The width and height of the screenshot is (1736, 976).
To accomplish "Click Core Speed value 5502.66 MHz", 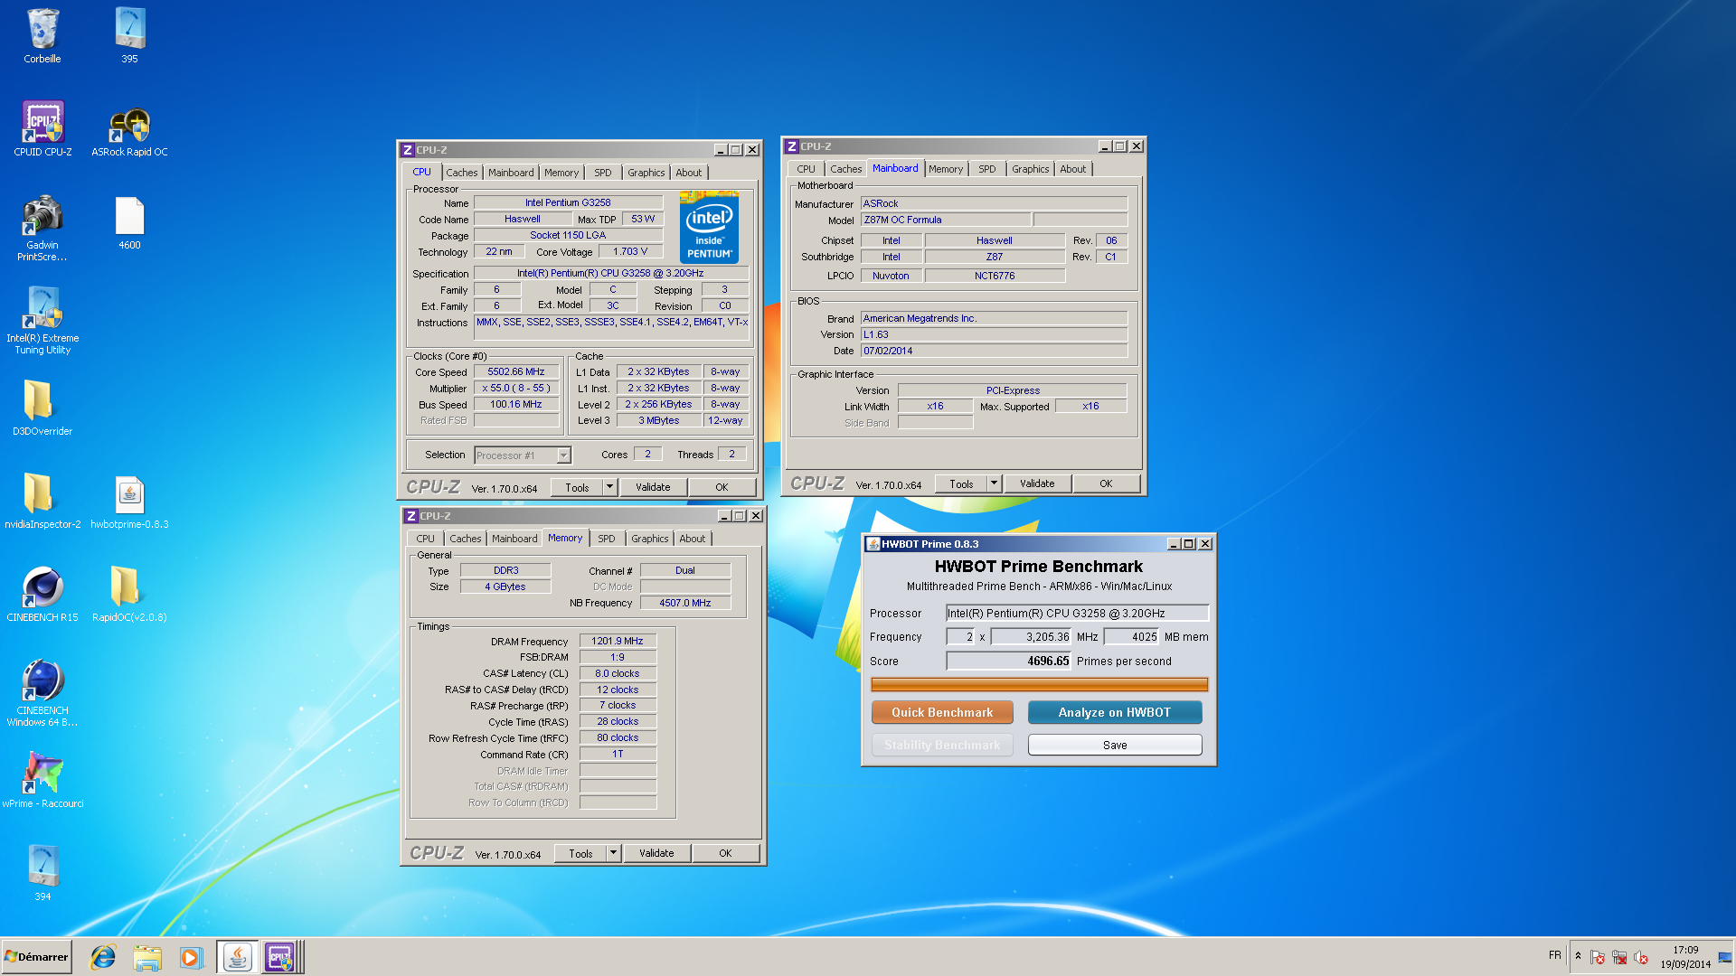I will [516, 371].
